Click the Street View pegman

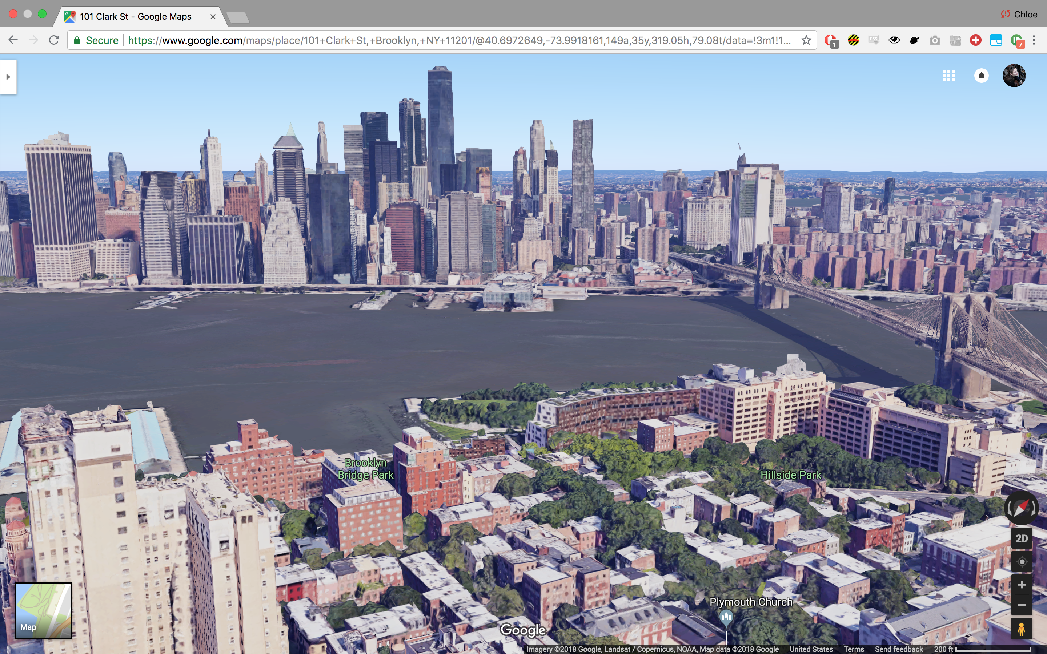(x=1022, y=629)
